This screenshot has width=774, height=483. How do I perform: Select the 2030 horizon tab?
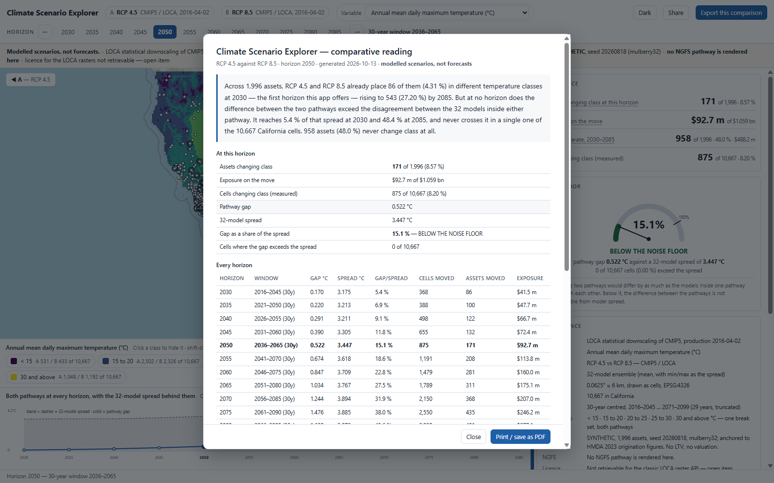pos(68,32)
